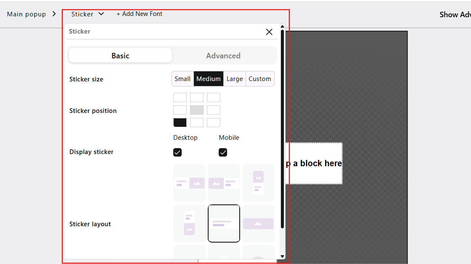Switch to the Advanced tab
This screenshot has height=264, width=471.
[223, 55]
